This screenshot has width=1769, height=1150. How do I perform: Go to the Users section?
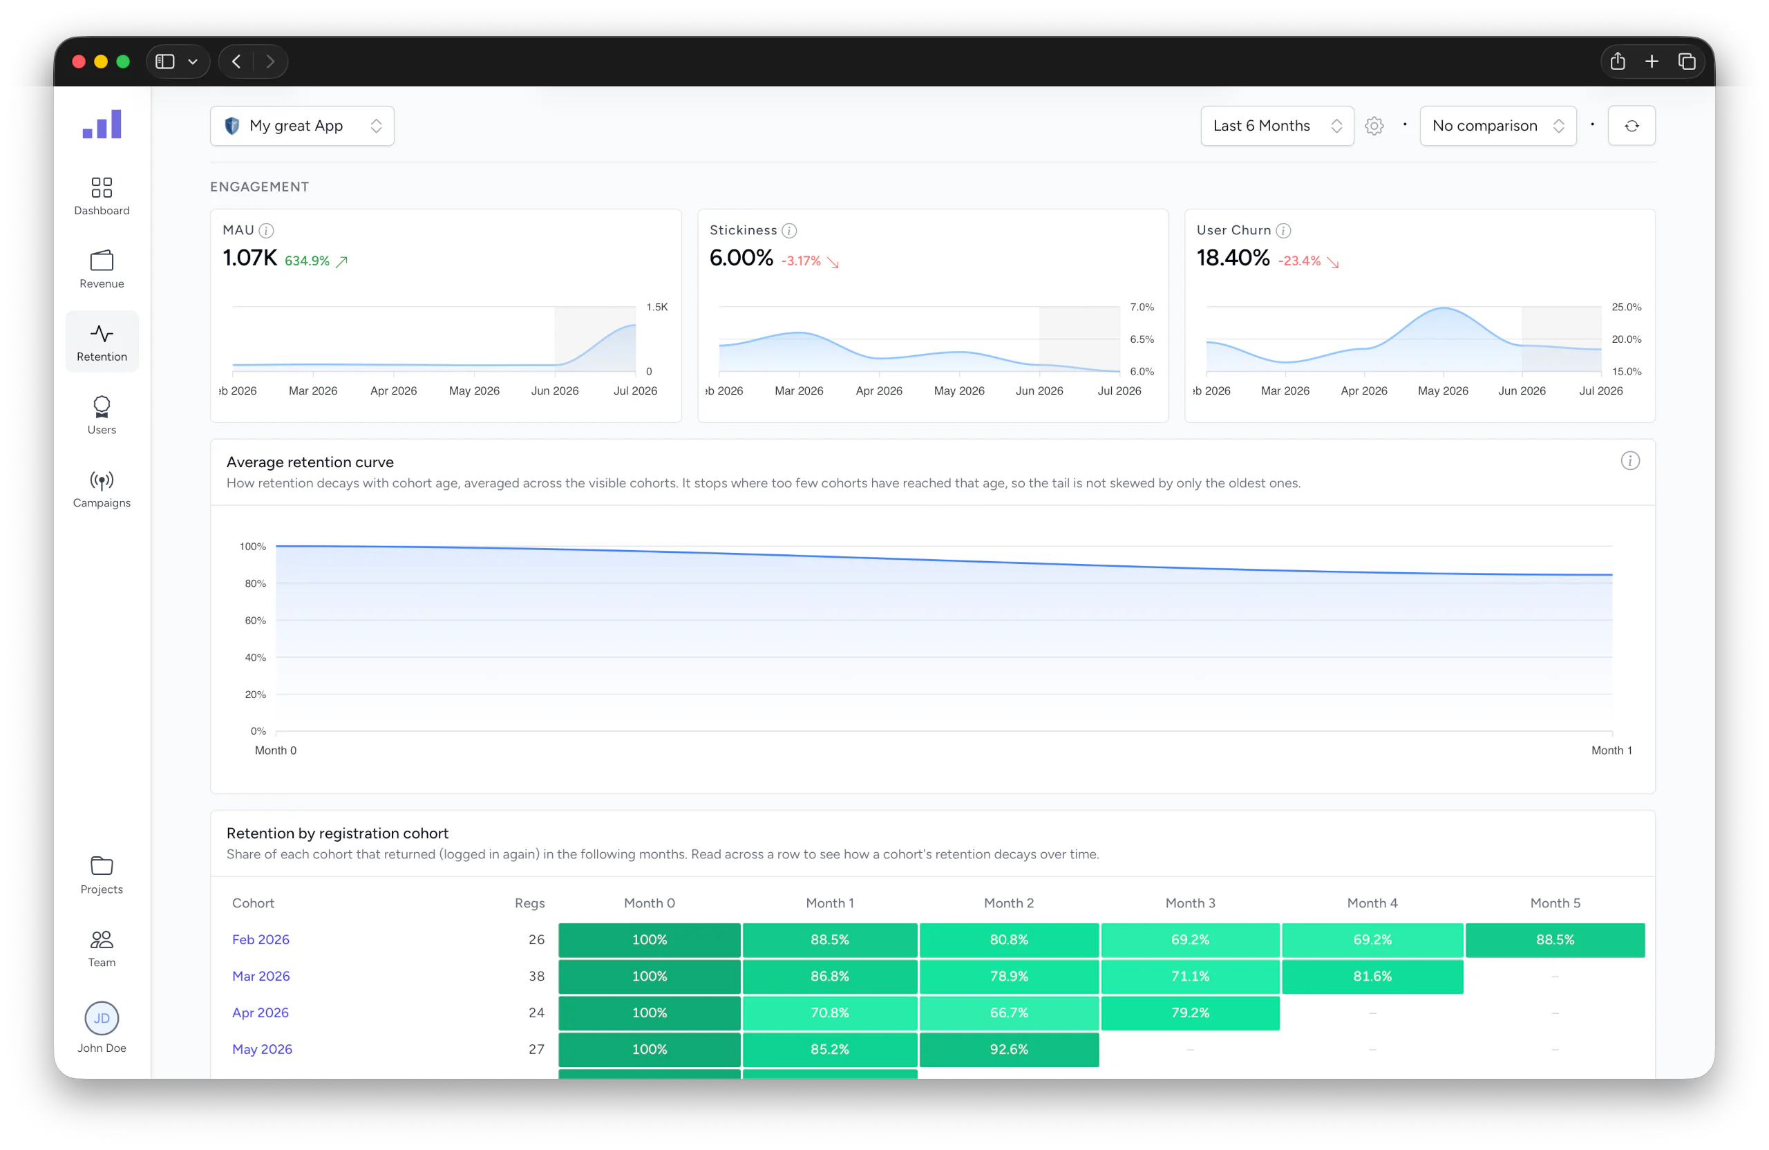tap(102, 415)
